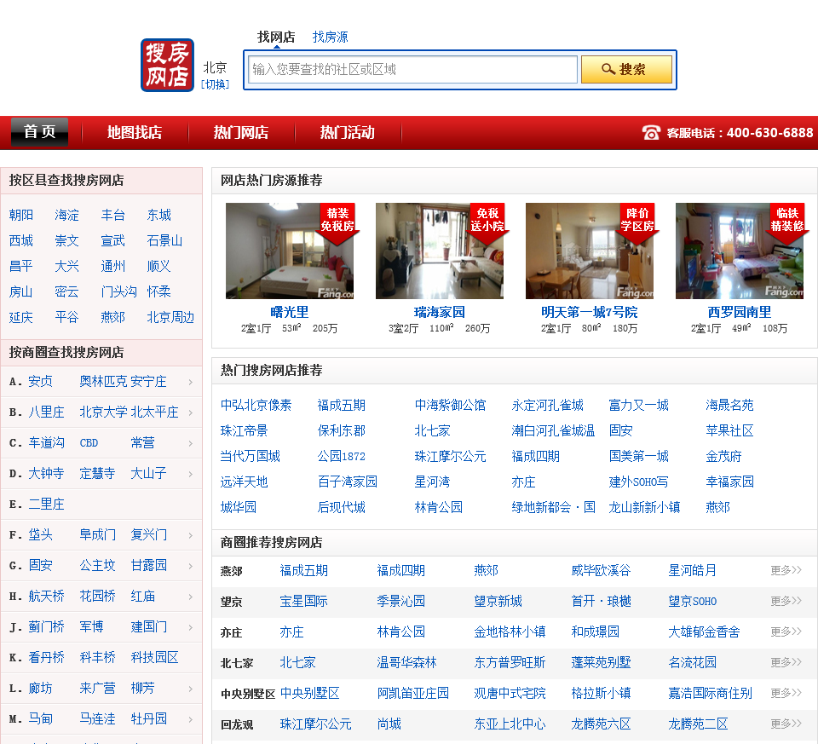Open 科技园区 business area link
The height and width of the screenshot is (744, 818).
tap(154, 657)
